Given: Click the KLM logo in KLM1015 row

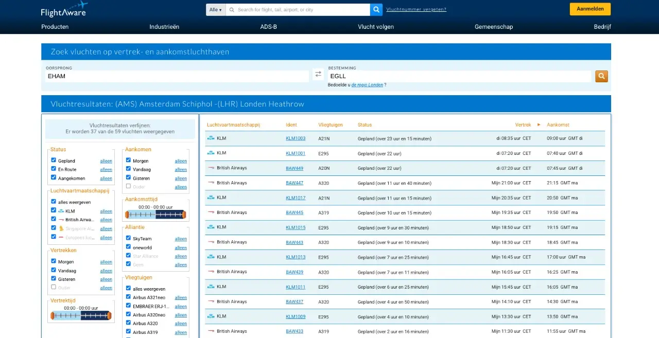Looking at the screenshot, I should (211, 227).
